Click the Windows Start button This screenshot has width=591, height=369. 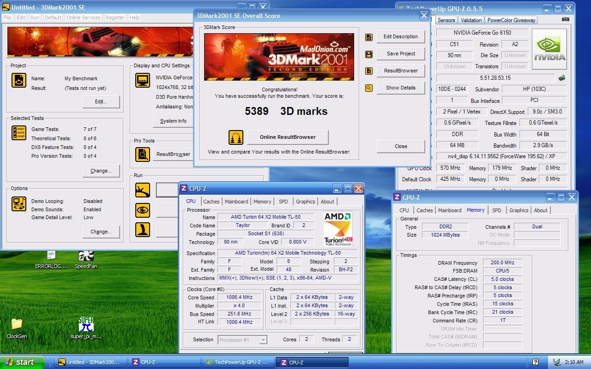(x=23, y=362)
